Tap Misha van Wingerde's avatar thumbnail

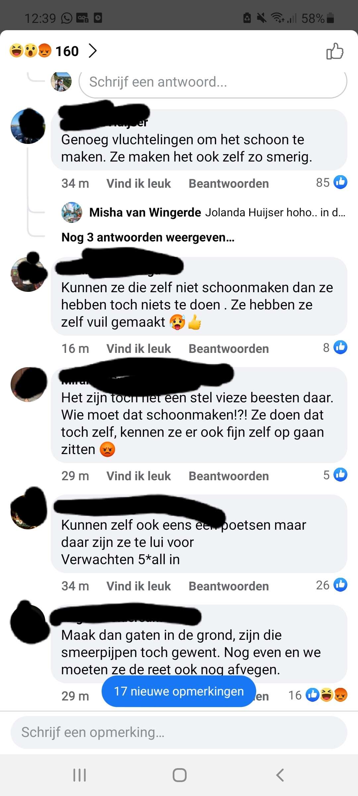72,212
